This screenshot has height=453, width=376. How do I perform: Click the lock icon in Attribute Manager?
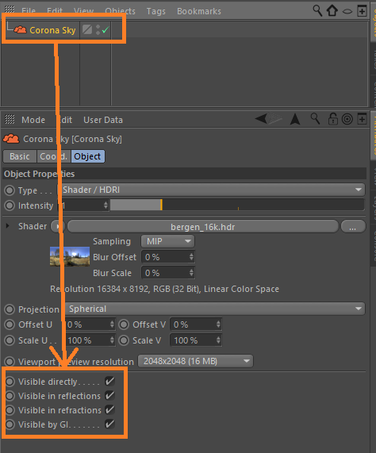coord(332,119)
